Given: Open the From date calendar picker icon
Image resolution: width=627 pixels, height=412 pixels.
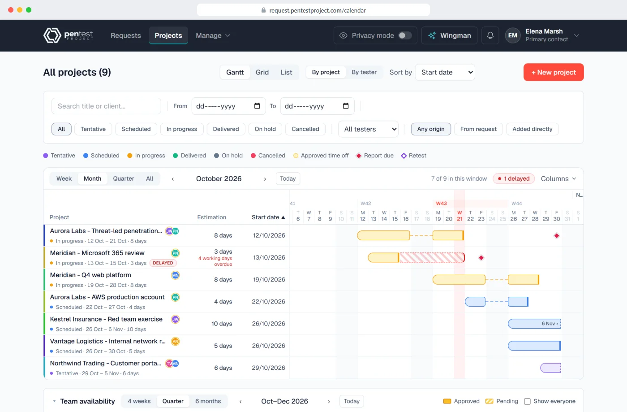Looking at the screenshot, I should 257,106.
